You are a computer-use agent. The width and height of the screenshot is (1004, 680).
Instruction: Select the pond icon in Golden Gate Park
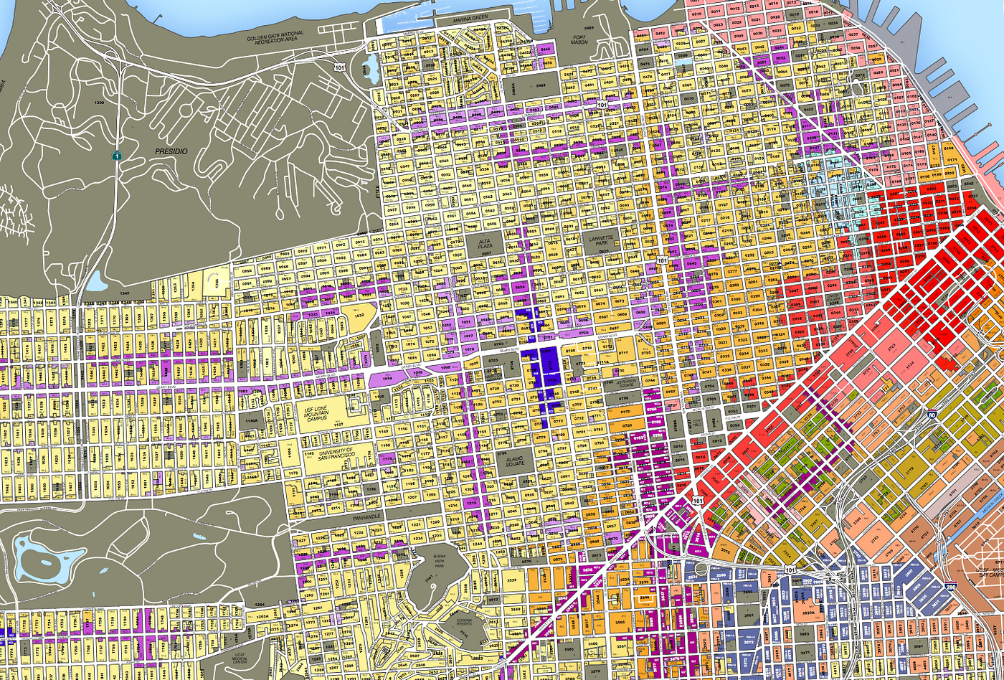(x=44, y=559)
